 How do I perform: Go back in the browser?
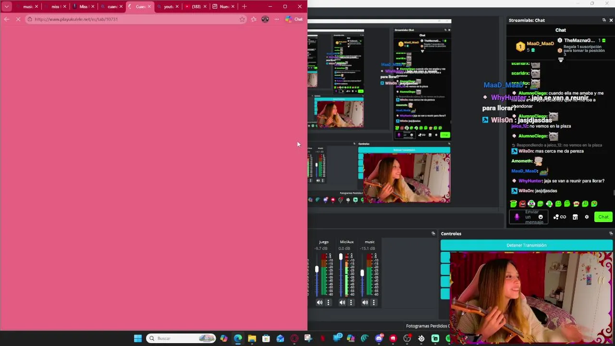(7, 19)
